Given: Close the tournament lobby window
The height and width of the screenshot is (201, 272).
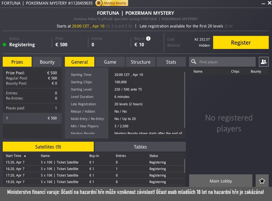Looking at the screenshot, I should [268, 3].
